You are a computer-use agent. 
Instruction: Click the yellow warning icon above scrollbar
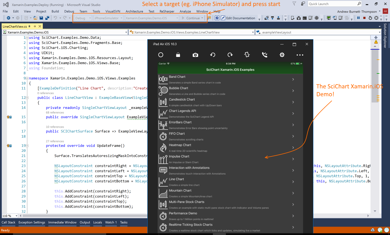[376, 42]
